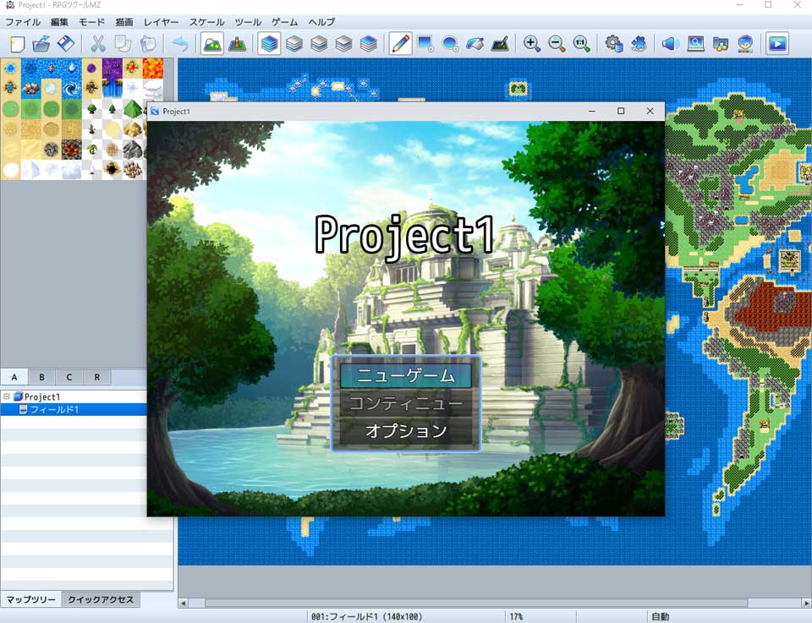Click the Playtest play icon

coord(777,43)
